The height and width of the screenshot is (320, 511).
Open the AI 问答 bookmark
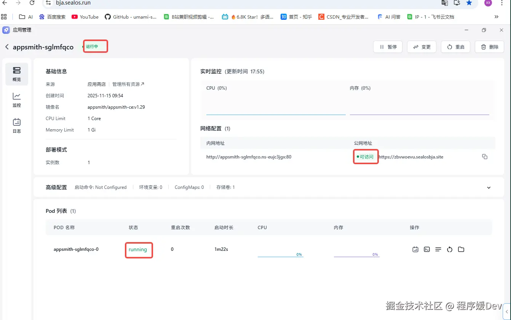(389, 17)
